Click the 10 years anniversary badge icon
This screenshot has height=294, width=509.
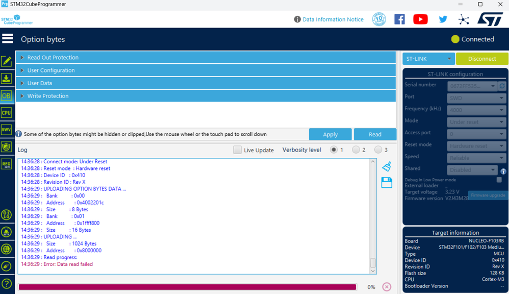click(379, 19)
